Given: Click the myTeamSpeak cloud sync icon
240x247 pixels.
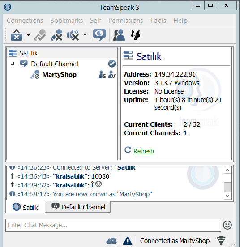Looking at the screenshot, I should pyautogui.click(x=111, y=241).
